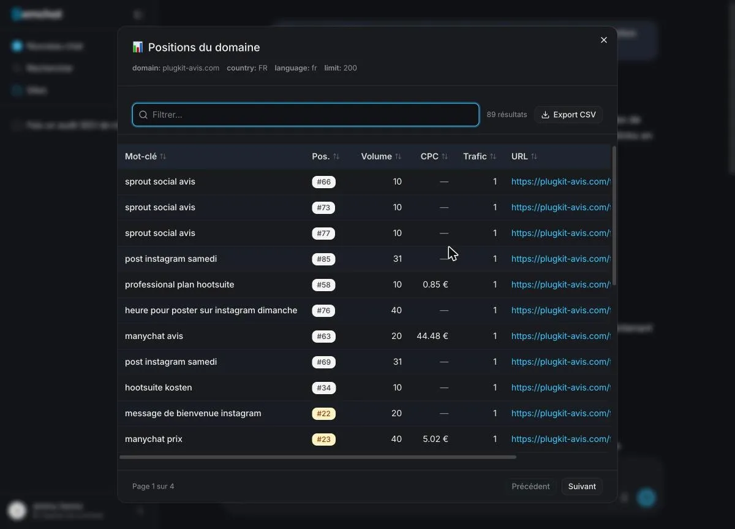Select position badge #85
The height and width of the screenshot is (529, 735).
[323, 259]
